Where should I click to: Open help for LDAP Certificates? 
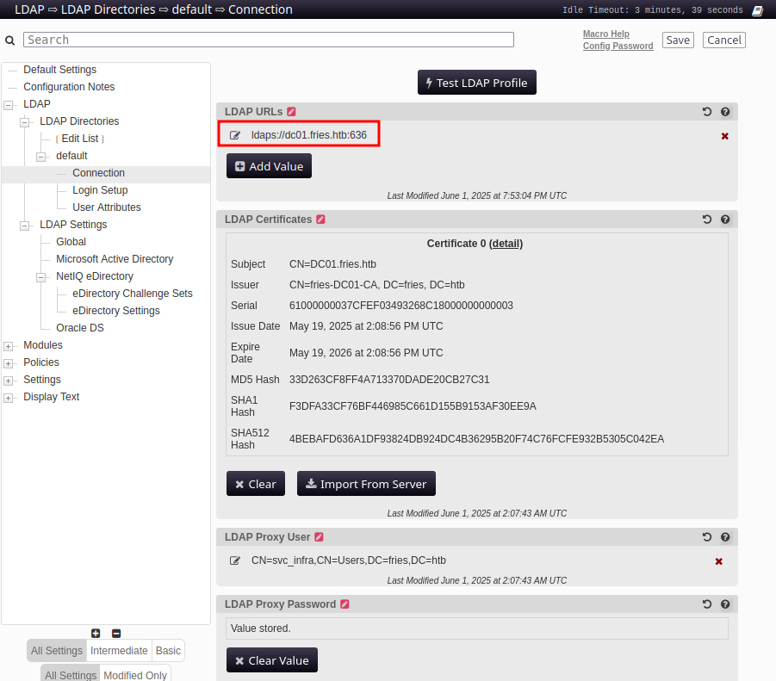click(x=725, y=220)
